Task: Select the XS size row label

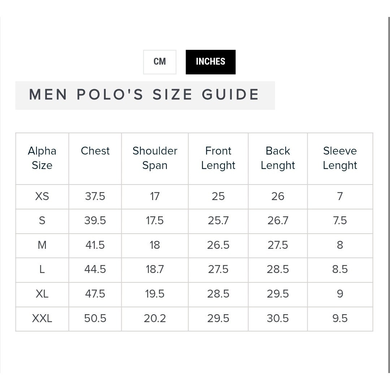Action: coord(42,196)
